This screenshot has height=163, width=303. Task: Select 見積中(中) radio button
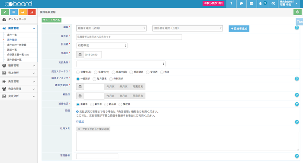pyautogui.click(x=96, y=72)
